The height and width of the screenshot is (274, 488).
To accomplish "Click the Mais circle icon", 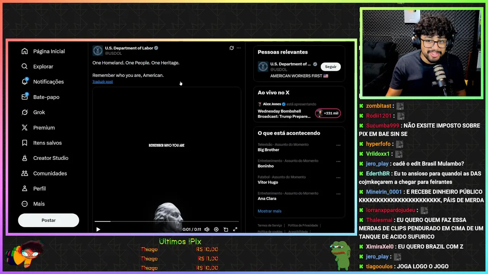I will [x=25, y=204].
